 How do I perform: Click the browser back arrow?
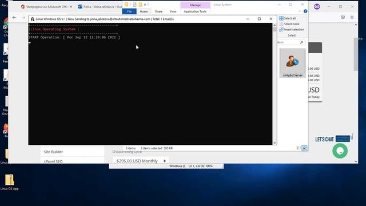tap(14, 18)
